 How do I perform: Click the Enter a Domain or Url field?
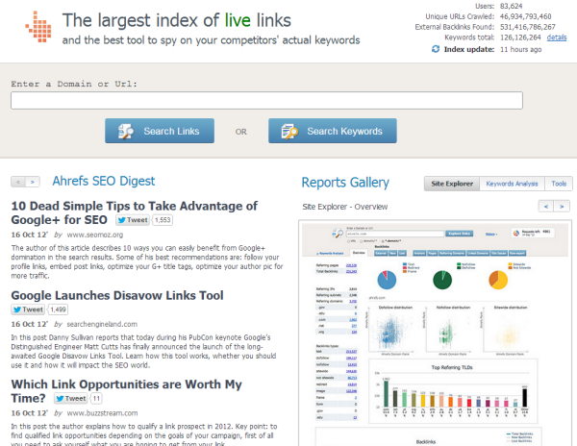pos(266,100)
